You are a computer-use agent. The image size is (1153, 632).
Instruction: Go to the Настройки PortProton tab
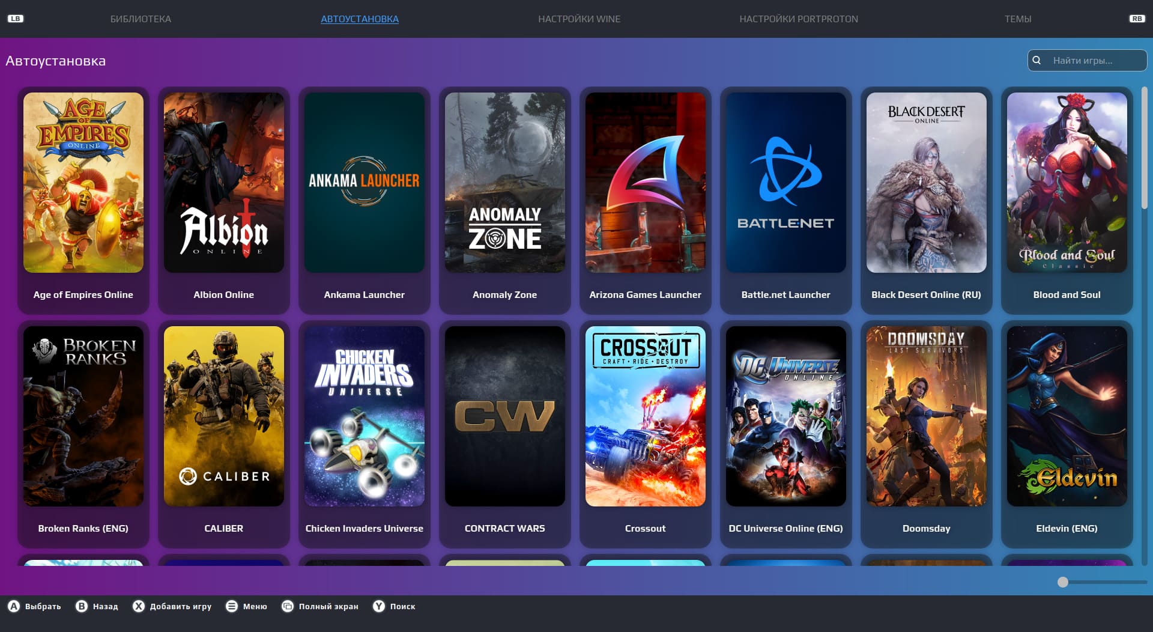click(798, 19)
